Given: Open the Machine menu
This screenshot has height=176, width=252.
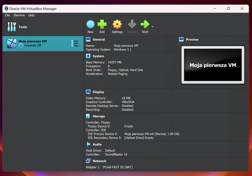Looking at the screenshot, I should (19, 15).
